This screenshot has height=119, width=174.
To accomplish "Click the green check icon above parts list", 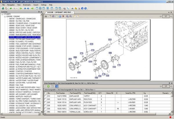I will [x=48, y=86].
